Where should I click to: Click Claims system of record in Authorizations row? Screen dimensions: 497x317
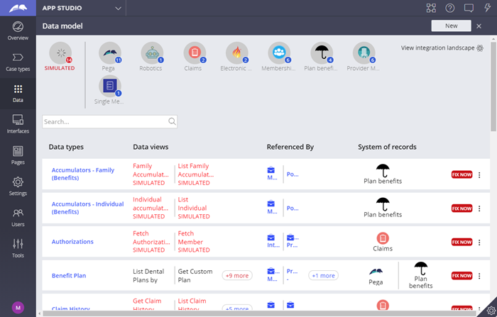tap(383, 242)
